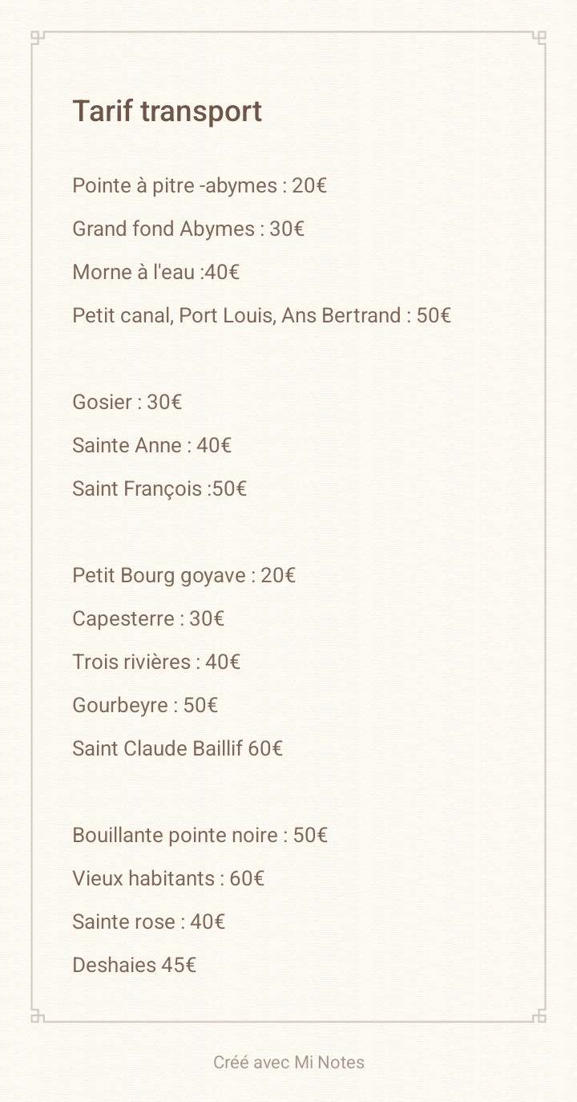Select the "Deshaies 45€" line
The height and width of the screenshot is (1102, 577).
[135, 966]
